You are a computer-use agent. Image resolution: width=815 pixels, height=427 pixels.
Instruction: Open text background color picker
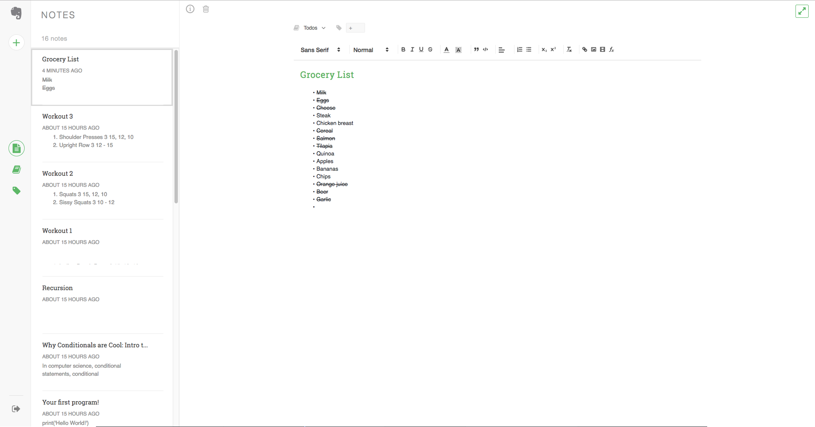(458, 50)
